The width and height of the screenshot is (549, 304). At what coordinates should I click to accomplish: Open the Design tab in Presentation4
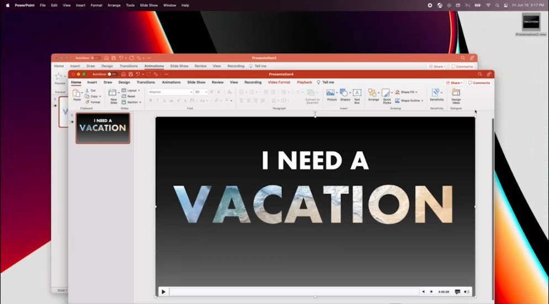click(124, 82)
